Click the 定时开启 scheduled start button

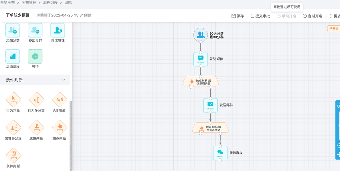click(x=313, y=16)
